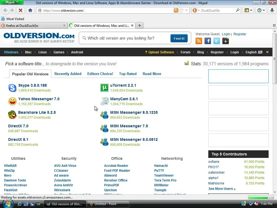
Task: Click the page loading progress bar in status bar
Action: click(261, 197)
